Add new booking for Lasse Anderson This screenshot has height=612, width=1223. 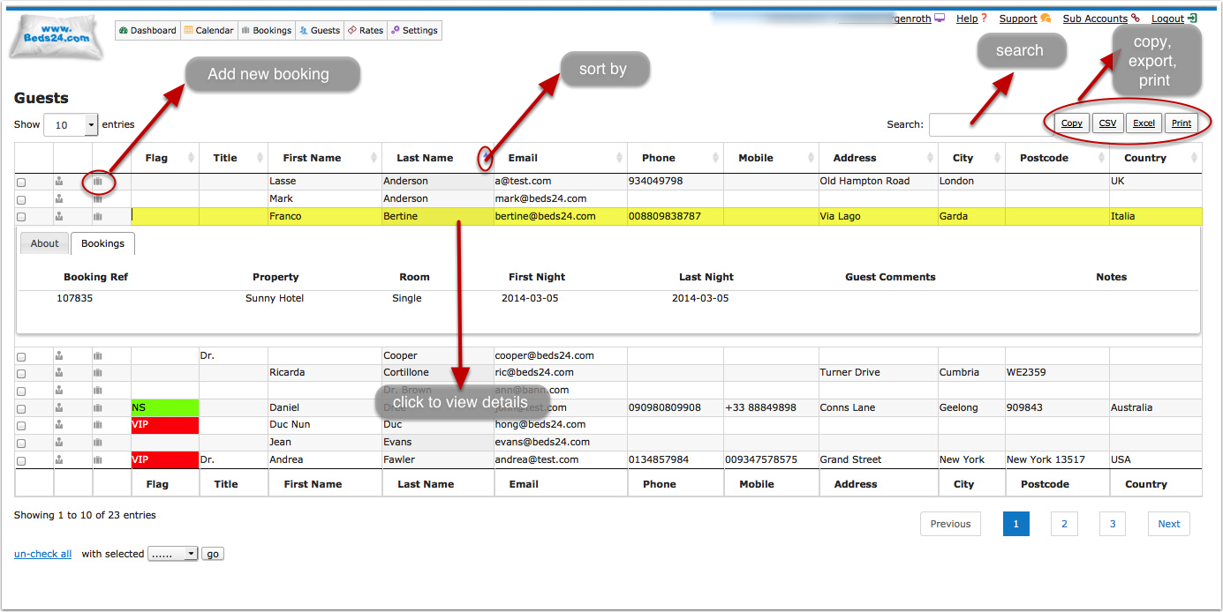(x=98, y=182)
